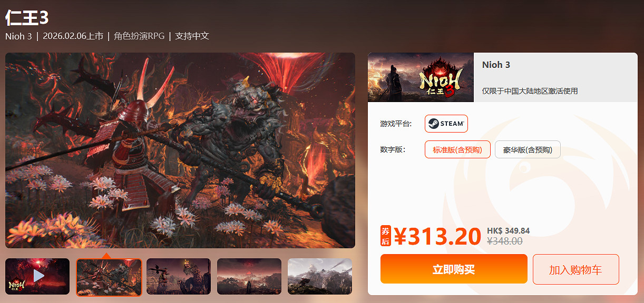Click the 仁王3 page heading
The width and height of the screenshot is (644, 303).
[27, 17]
